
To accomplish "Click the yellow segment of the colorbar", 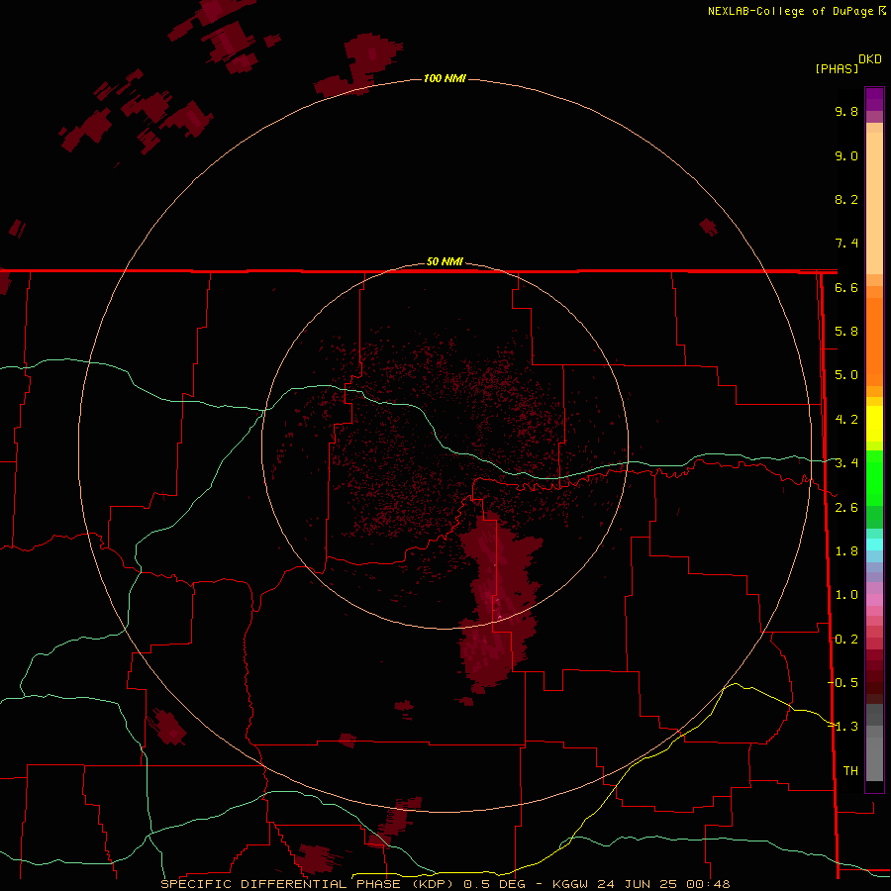I will 874,424.
